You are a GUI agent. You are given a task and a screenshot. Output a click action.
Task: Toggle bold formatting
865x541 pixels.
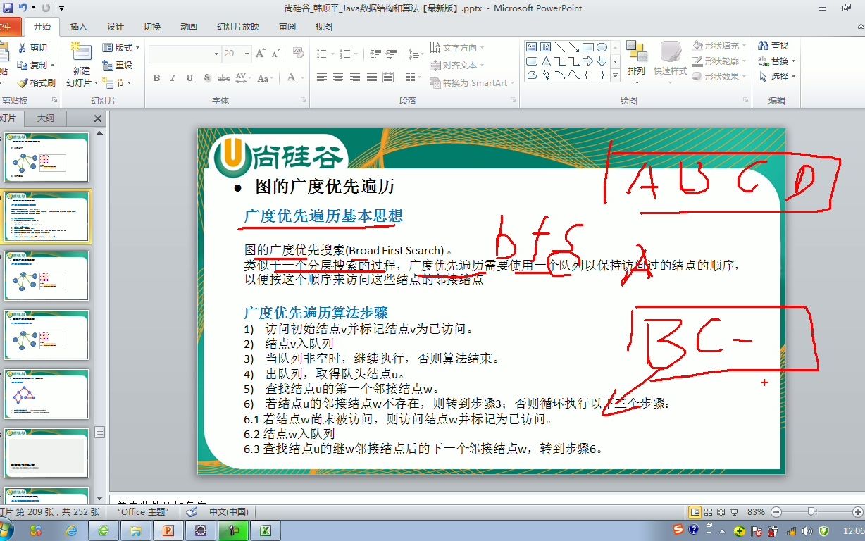tap(156, 79)
